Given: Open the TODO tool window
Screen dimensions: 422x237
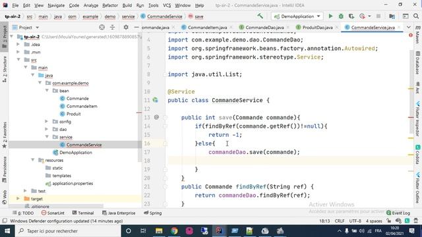Looking at the screenshot, I should click(x=23, y=213).
